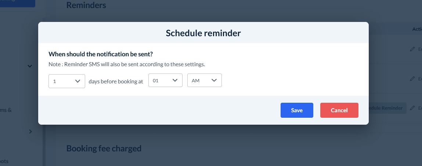The width and height of the screenshot is (422, 166).
Task: Click the chevron arrow in the days selector
Action: pyautogui.click(x=77, y=81)
